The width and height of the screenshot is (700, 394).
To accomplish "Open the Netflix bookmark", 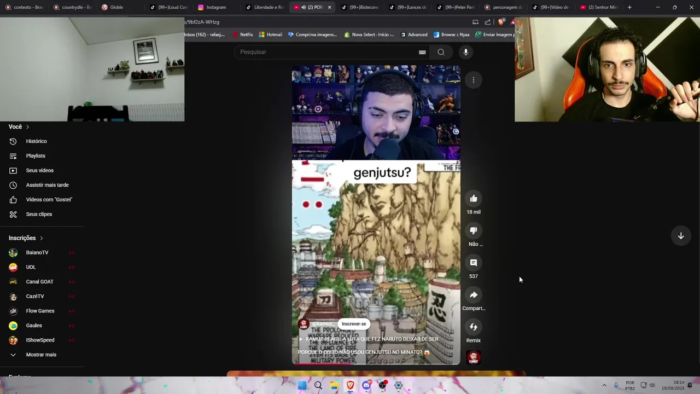I will [243, 34].
